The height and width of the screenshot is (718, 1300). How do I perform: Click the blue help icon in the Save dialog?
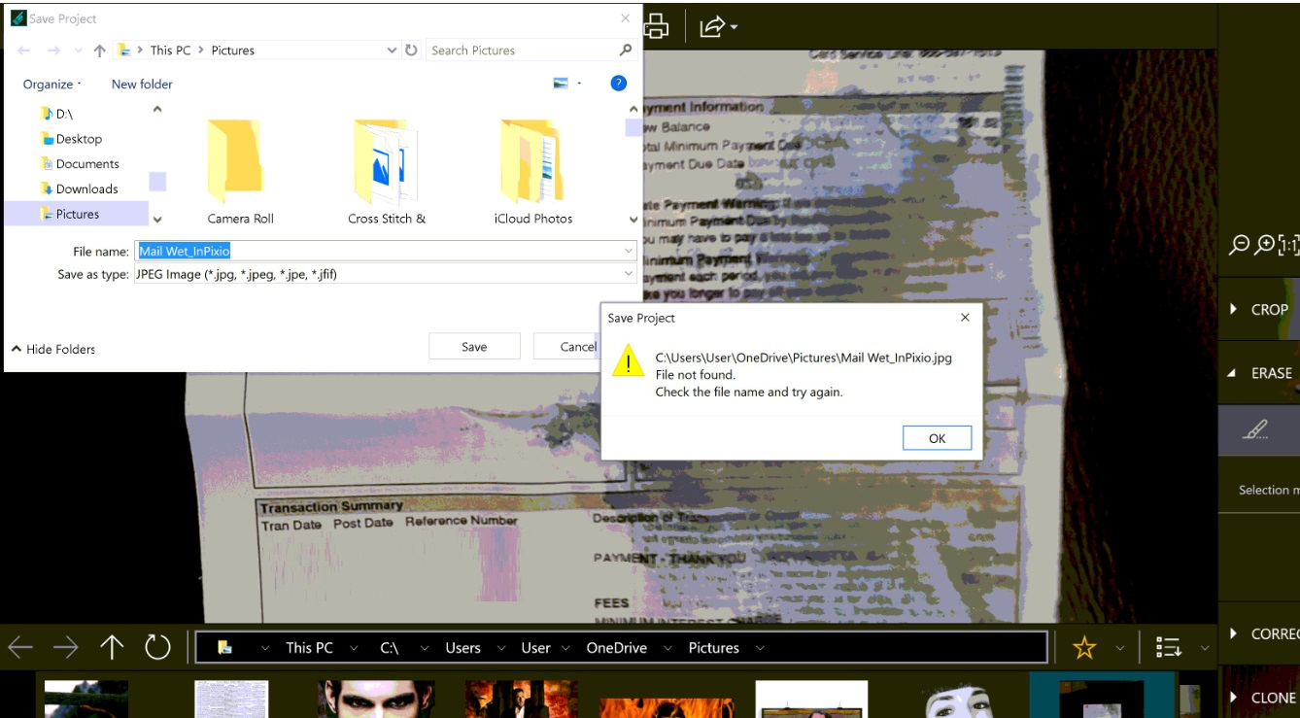618,84
